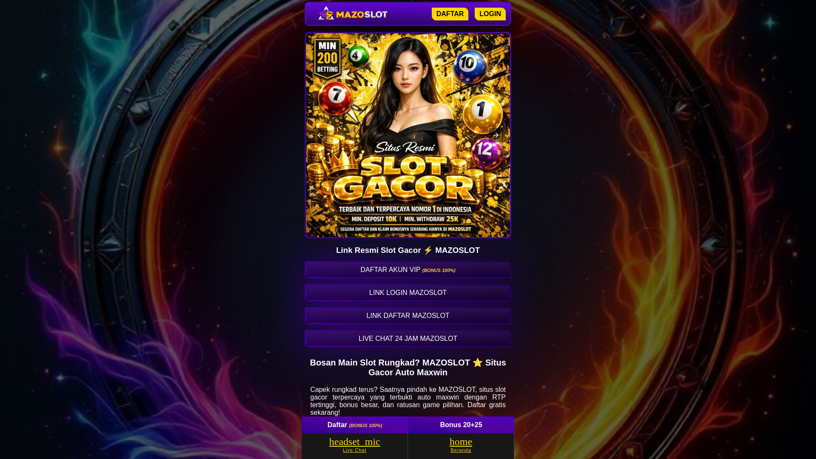Click the MIN 200 BETTING badge on banner

[x=327, y=59]
